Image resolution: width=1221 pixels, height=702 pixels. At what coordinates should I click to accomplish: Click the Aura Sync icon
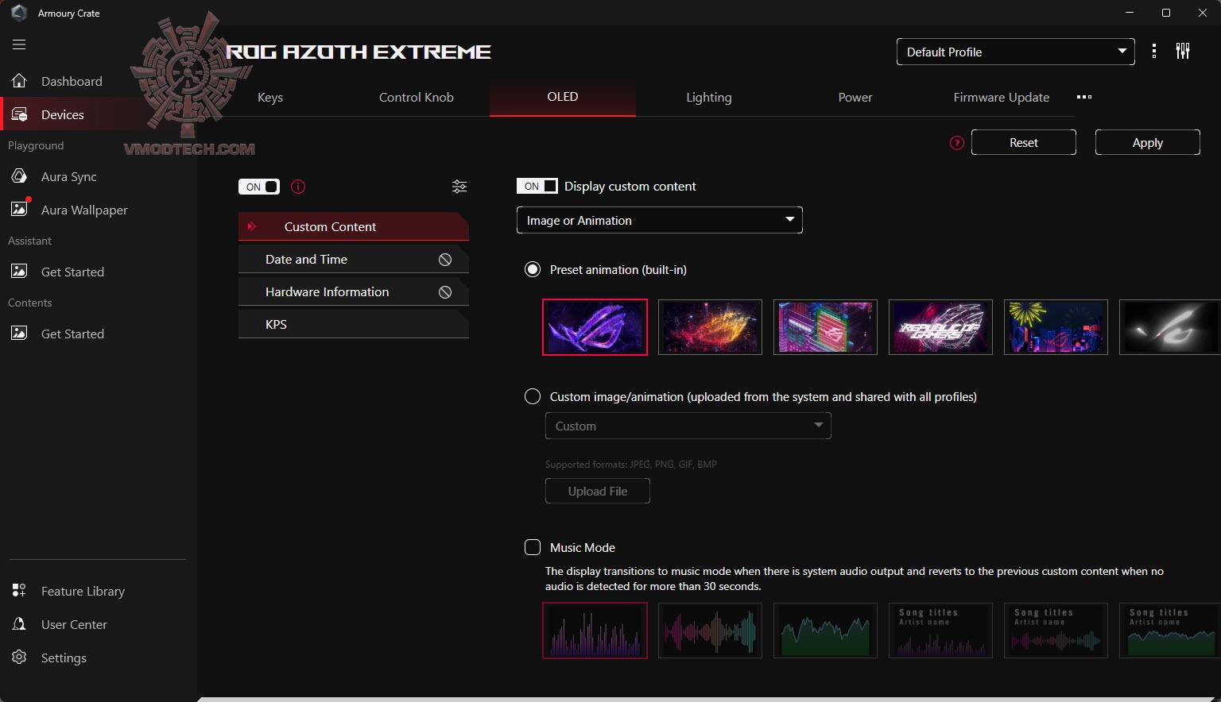pos(19,176)
